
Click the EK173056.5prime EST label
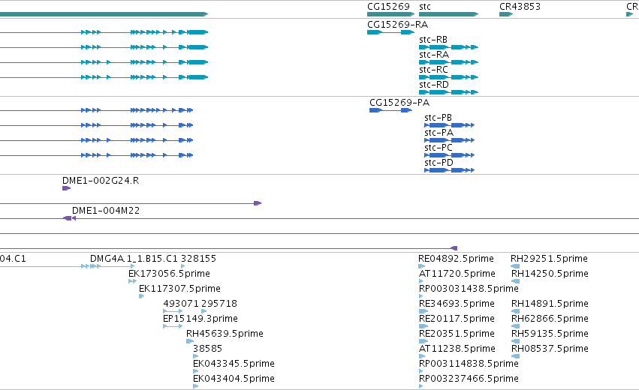click(x=169, y=274)
